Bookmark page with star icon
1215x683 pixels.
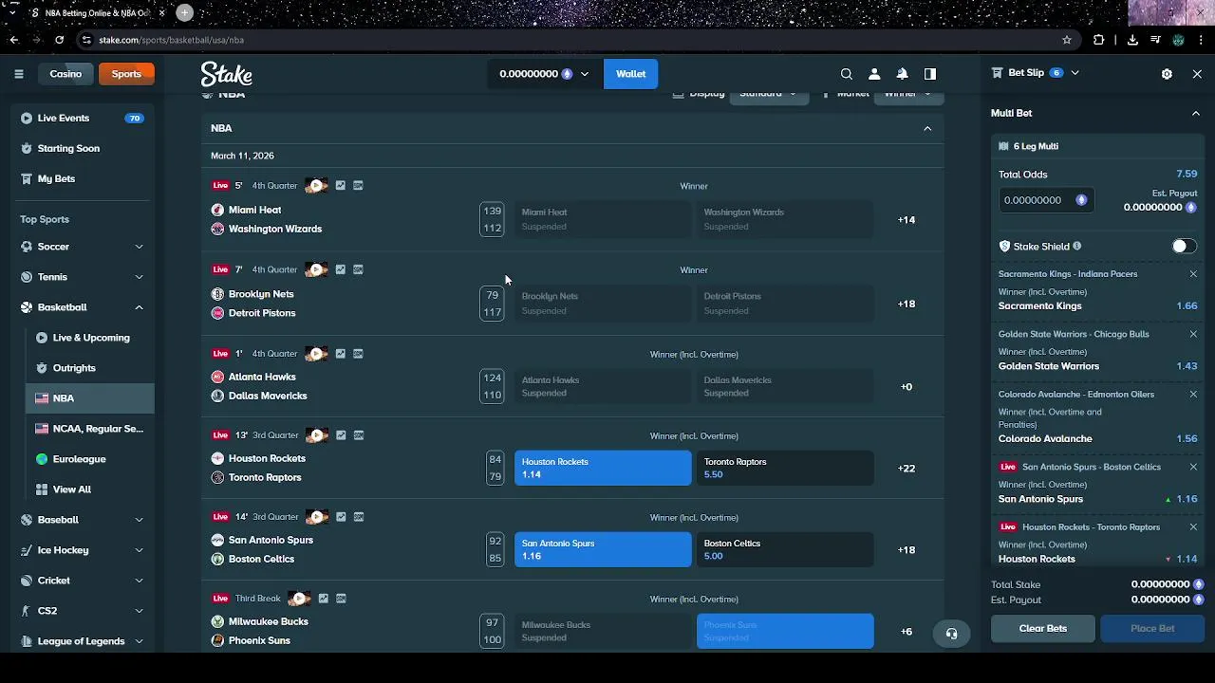click(1067, 40)
